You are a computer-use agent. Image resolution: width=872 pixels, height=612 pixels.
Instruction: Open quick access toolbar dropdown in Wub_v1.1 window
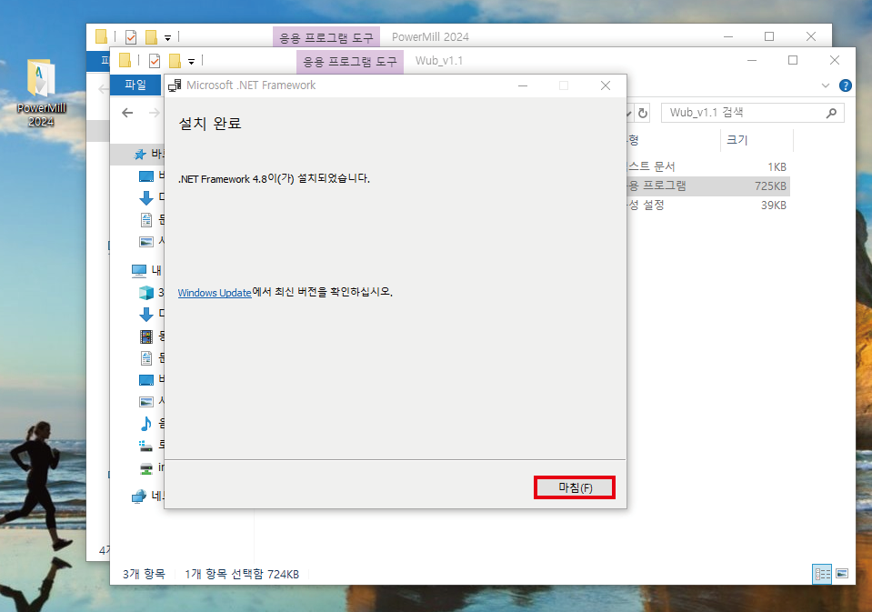[191, 61]
